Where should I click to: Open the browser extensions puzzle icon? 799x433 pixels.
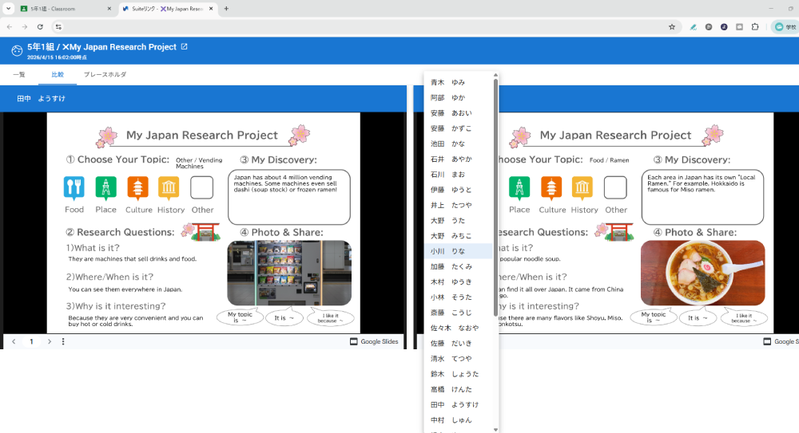pyautogui.click(x=755, y=26)
